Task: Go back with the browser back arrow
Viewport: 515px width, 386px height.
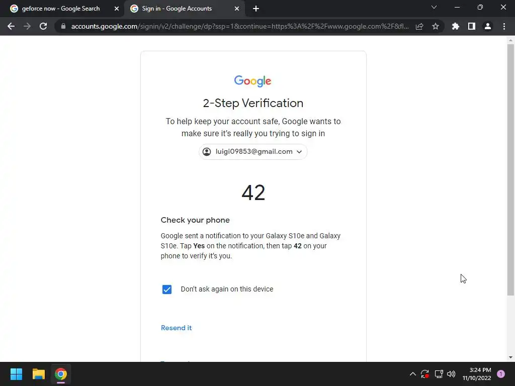Action: (11, 26)
